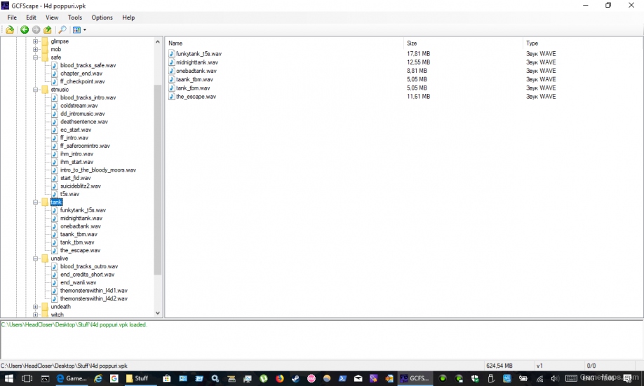644x386 pixels.
Task: Expand the undeath folder node
Action: coord(35,307)
